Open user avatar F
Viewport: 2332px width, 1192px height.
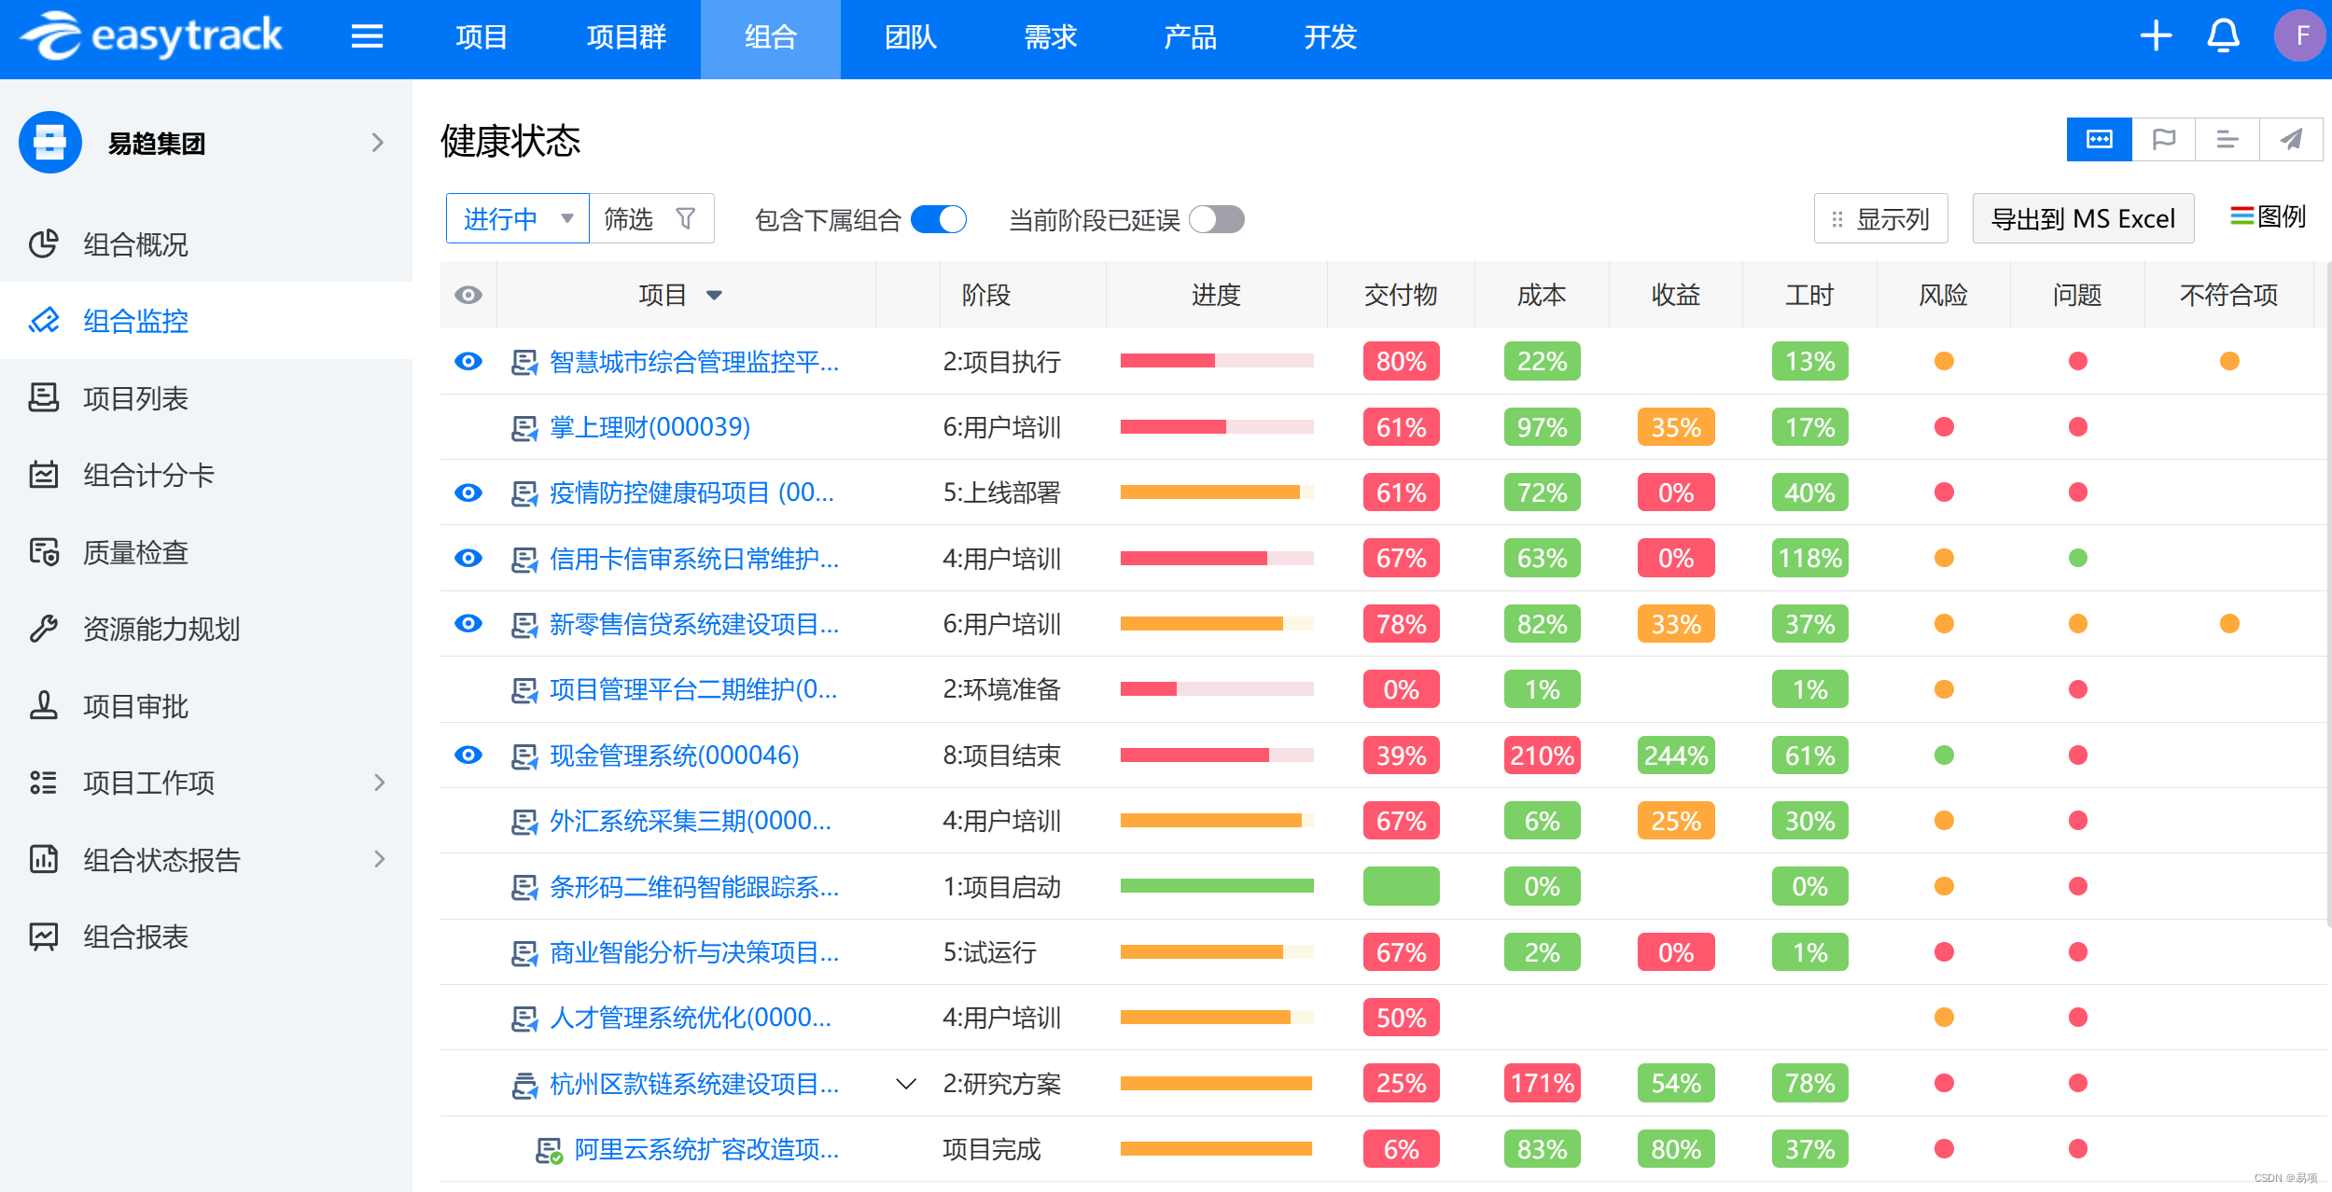(x=2301, y=37)
